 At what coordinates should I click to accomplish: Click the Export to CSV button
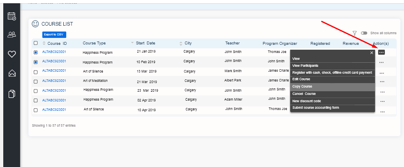point(54,35)
